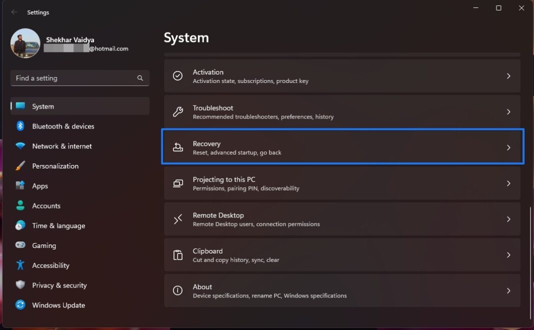Click the Personalization paintbrush icon
This screenshot has width=534, height=330.
click(x=20, y=166)
